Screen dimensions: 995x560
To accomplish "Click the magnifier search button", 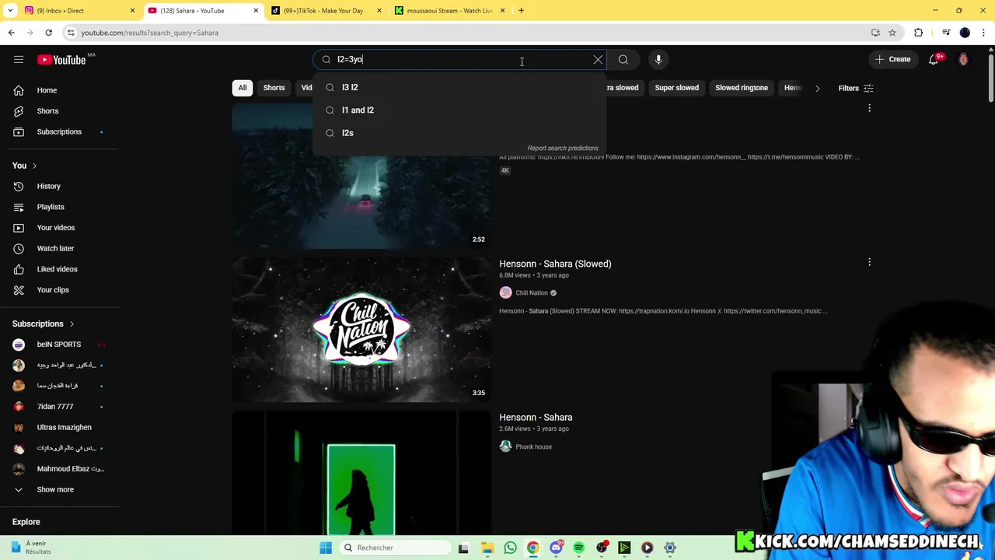I will pyautogui.click(x=623, y=59).
